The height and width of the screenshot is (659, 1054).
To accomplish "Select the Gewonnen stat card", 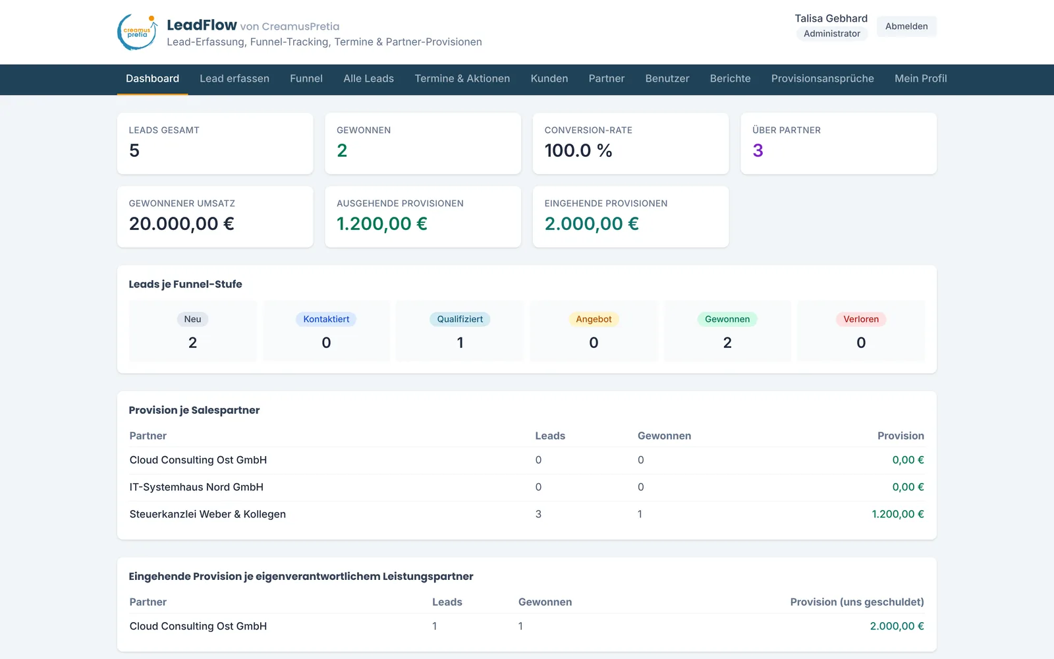I will 423,144.
